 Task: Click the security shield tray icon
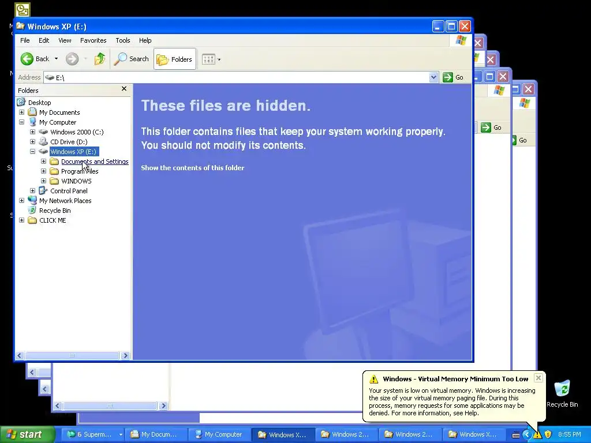tap(548, 434)
